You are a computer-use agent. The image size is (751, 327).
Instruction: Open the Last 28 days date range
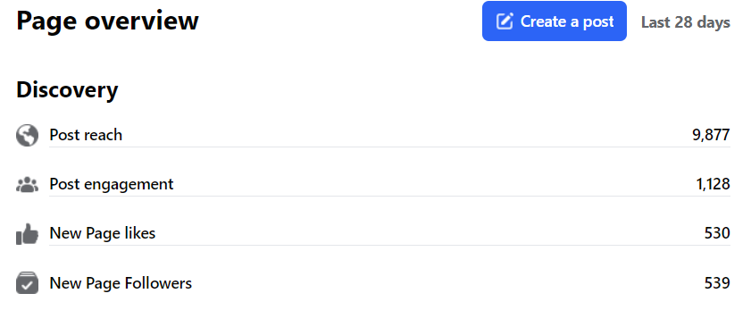tap(686, 22)
